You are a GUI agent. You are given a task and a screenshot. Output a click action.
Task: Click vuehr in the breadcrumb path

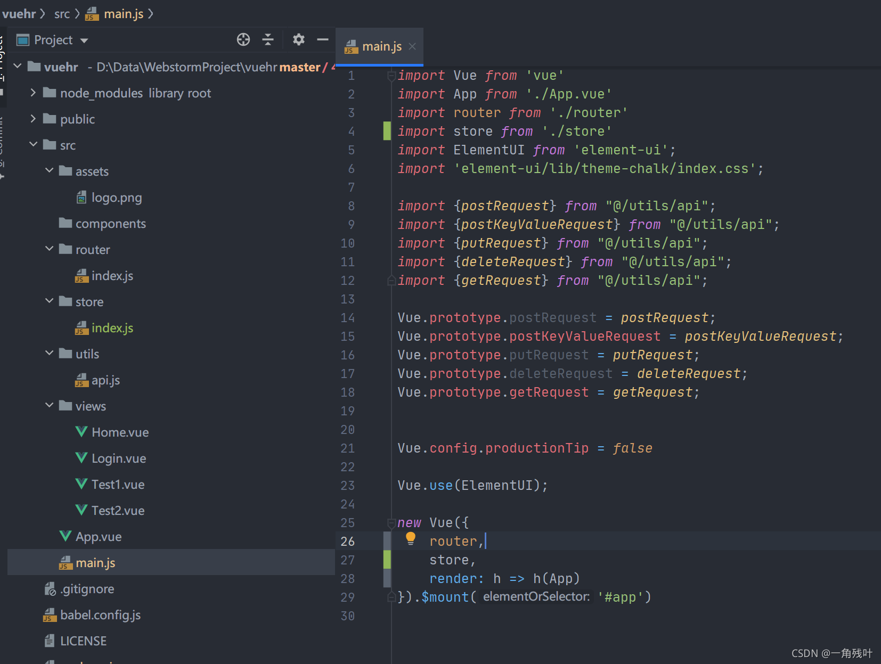click(19, 14)
